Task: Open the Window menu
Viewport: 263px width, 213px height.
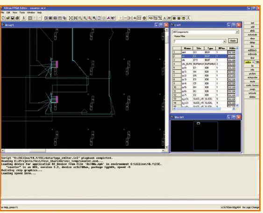Action: click(31, 13)
